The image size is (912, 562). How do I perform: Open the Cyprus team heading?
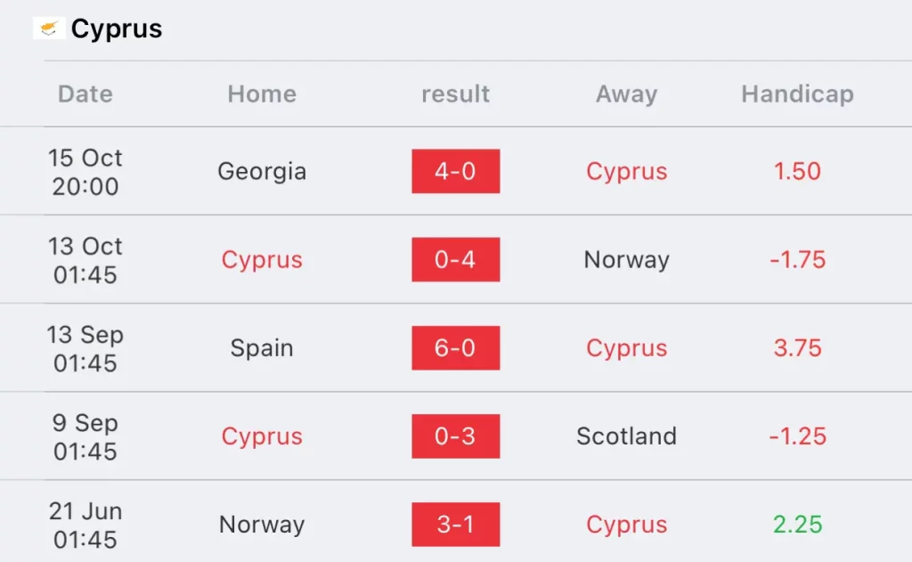pos(117,29)
